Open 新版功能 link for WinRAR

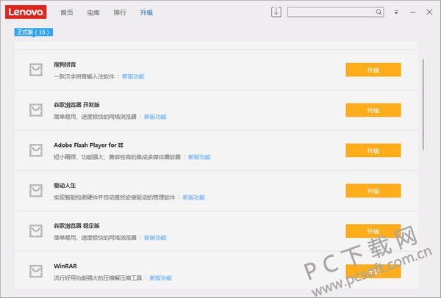pyautogui.click(x=160, y=278)
